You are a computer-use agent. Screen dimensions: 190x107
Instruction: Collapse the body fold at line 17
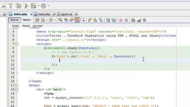pos(17,85)
